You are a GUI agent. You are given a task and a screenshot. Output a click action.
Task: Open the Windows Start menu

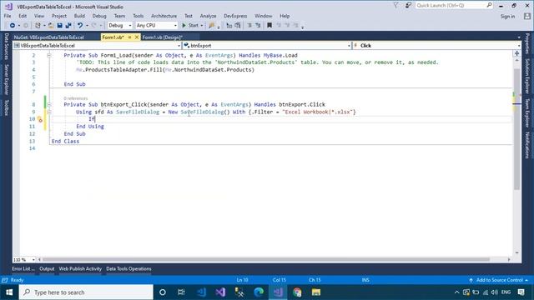[x=9, y=292]
